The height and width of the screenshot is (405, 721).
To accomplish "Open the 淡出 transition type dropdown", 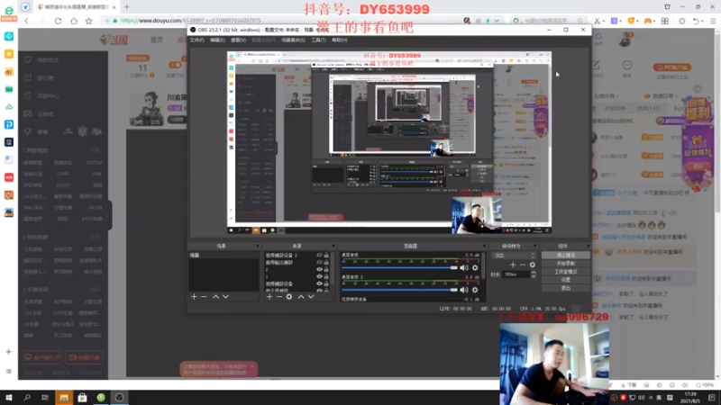I will coord(514,256).
